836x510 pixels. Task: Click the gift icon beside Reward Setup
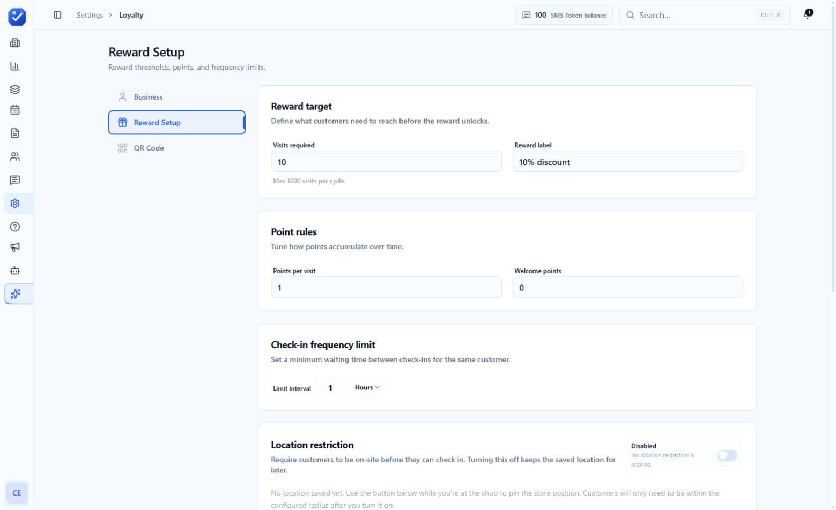(x=122, y=122)
